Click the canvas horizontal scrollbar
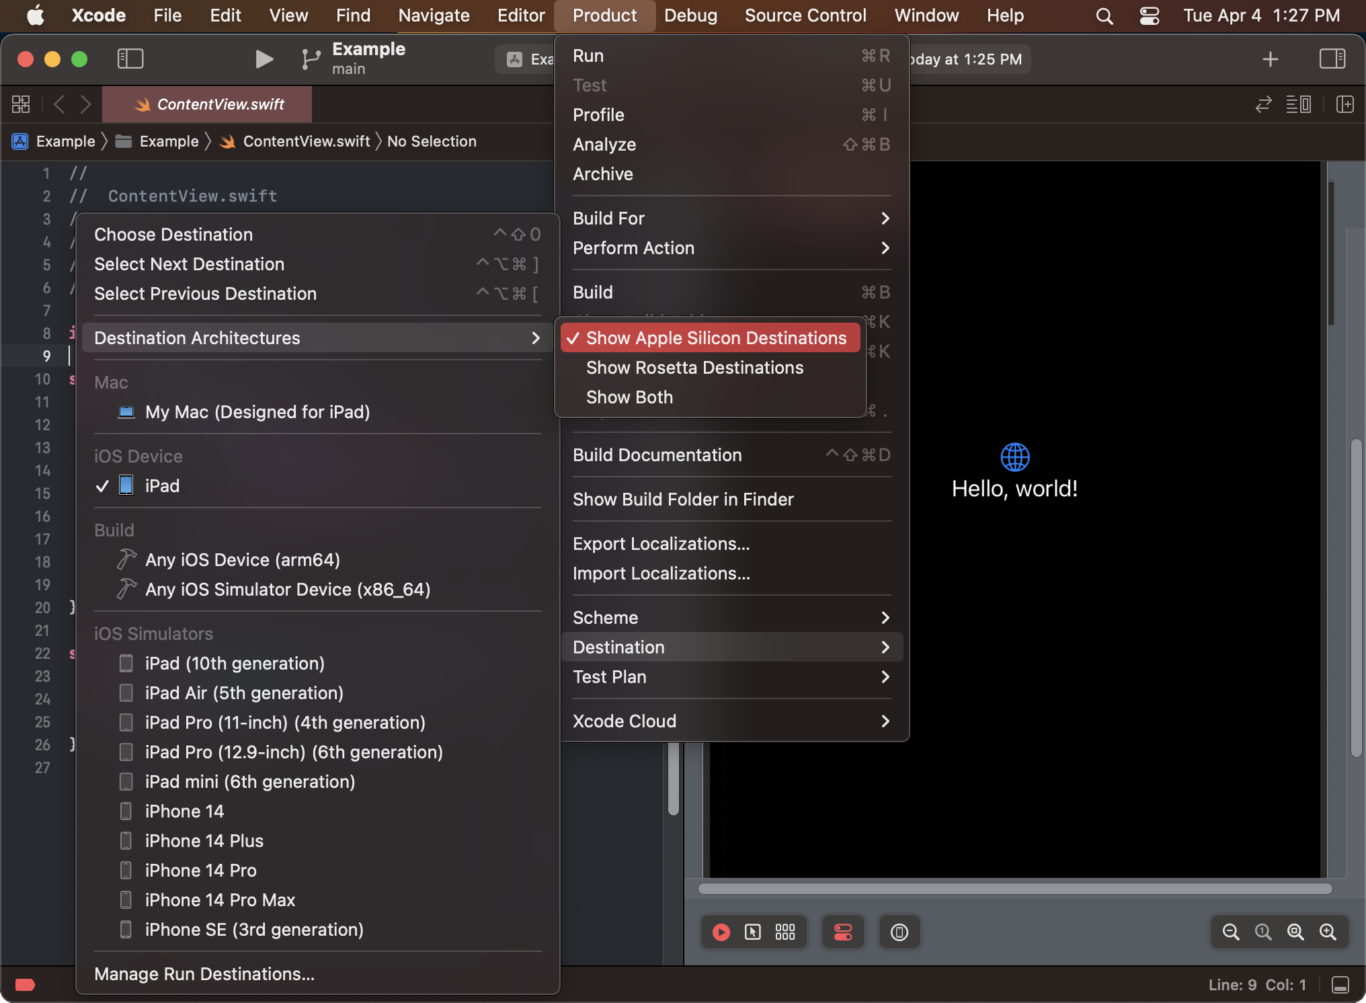This screenshot has height=1003, width=1366. pyautogui.click(x=1015, y=889)
